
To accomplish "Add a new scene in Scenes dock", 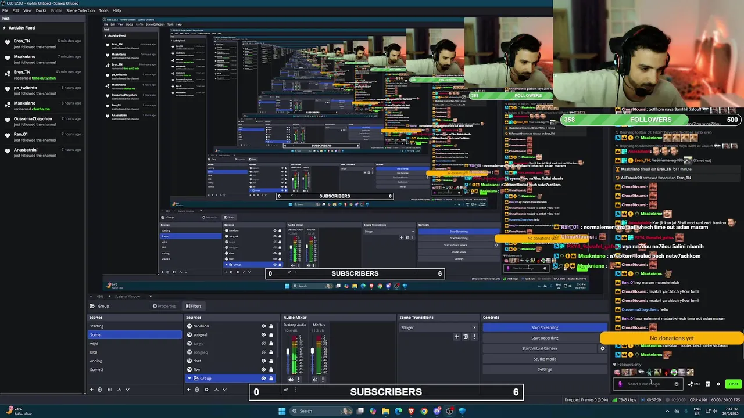I will tap(91, 390).
